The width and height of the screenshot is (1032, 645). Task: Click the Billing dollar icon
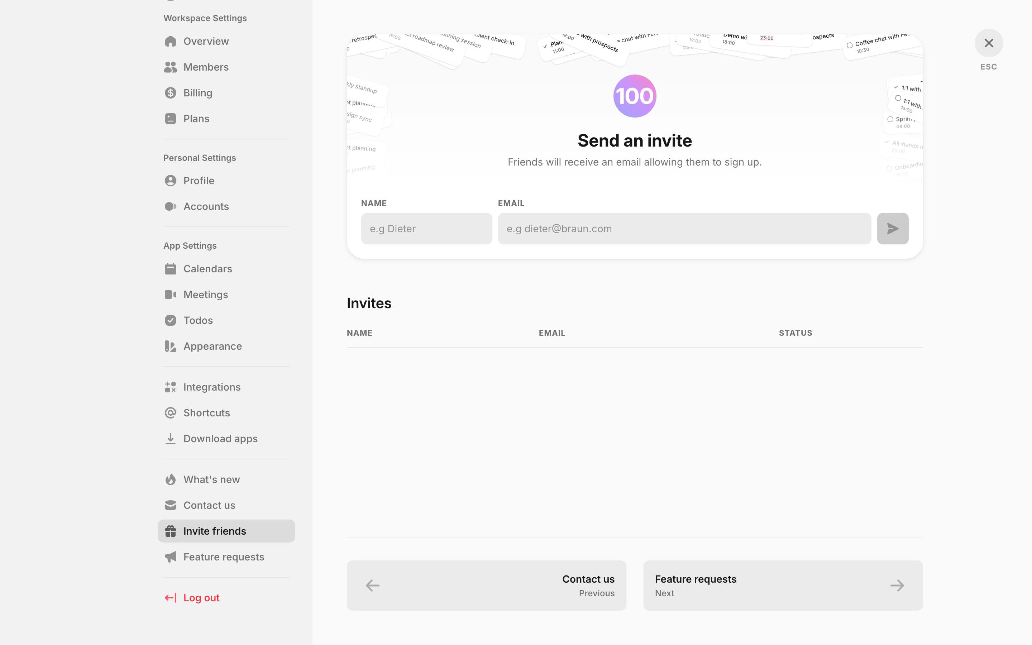tap(170, 93)
